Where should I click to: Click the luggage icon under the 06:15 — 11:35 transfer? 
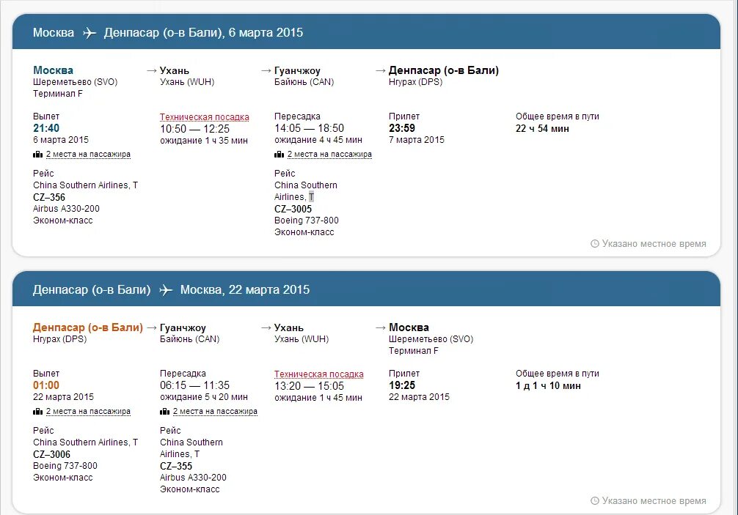pos(165,411)
